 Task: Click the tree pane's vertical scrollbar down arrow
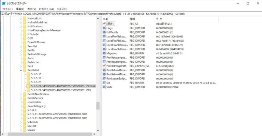tap(98, 130)
